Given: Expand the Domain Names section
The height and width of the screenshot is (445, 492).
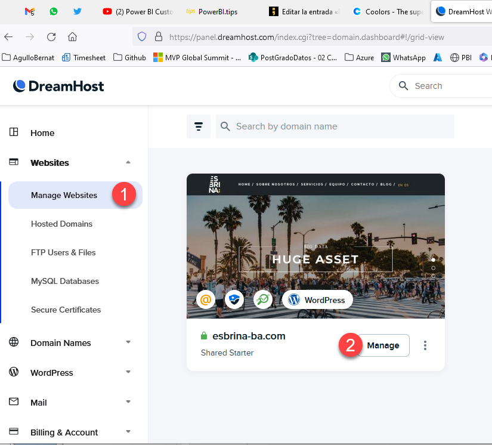Looking at the screenshot, I should point(128,343).
